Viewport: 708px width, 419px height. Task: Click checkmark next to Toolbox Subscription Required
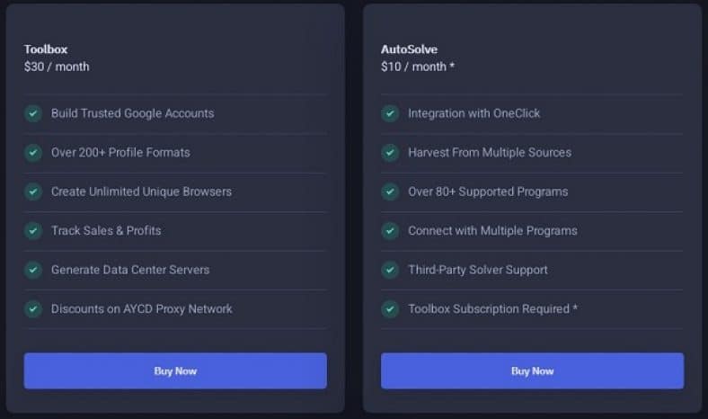coord(390,309)
